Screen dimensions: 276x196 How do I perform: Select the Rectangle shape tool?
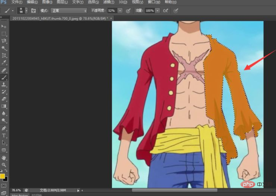coord(4,150)
